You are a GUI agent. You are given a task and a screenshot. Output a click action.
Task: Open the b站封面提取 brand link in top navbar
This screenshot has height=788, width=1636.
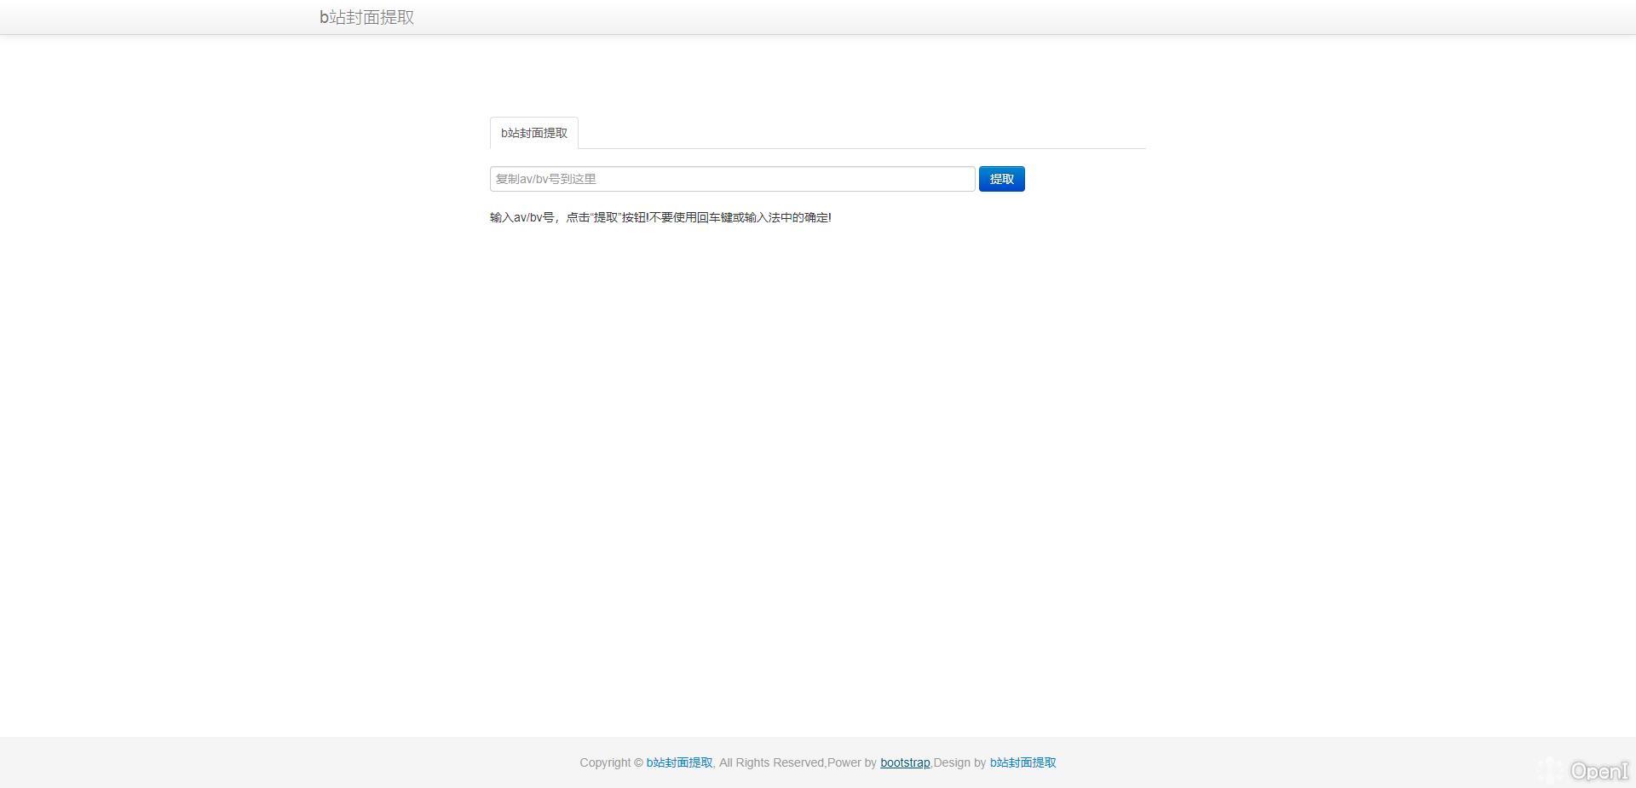tap(366, 17)
